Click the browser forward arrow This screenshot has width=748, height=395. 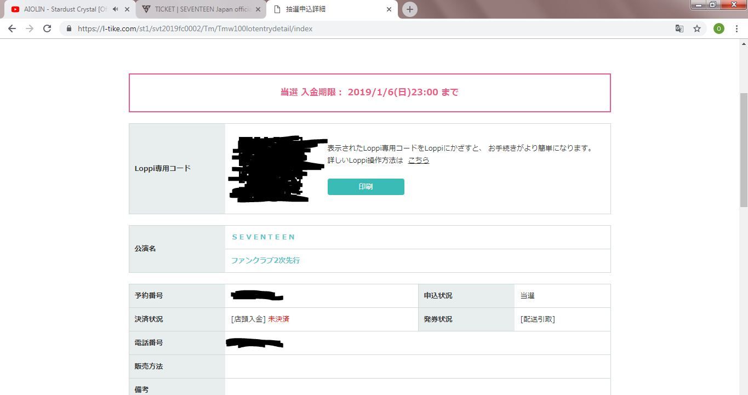30,28
